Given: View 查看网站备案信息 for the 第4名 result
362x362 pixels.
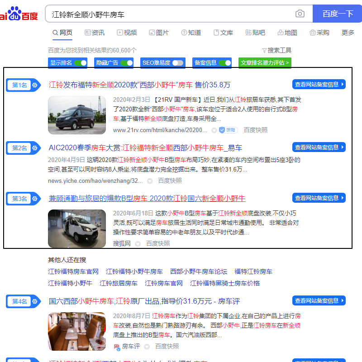Looking at the screenshot, I should (x=319, y=300).
